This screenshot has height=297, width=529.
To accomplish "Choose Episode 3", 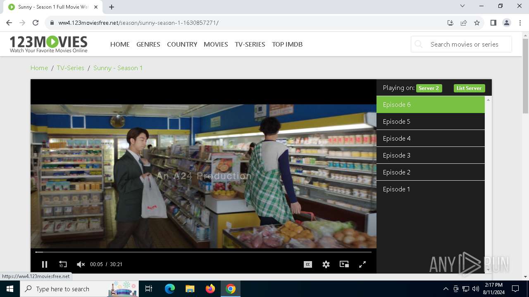I will (x=430, y=156).
